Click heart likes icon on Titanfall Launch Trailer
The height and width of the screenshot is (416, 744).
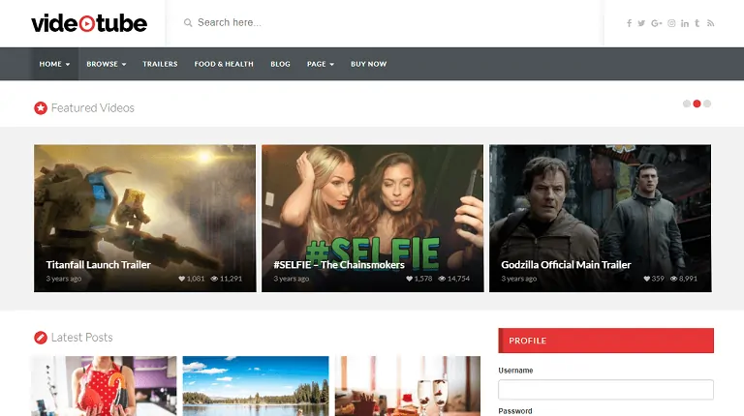pos(181,279)
